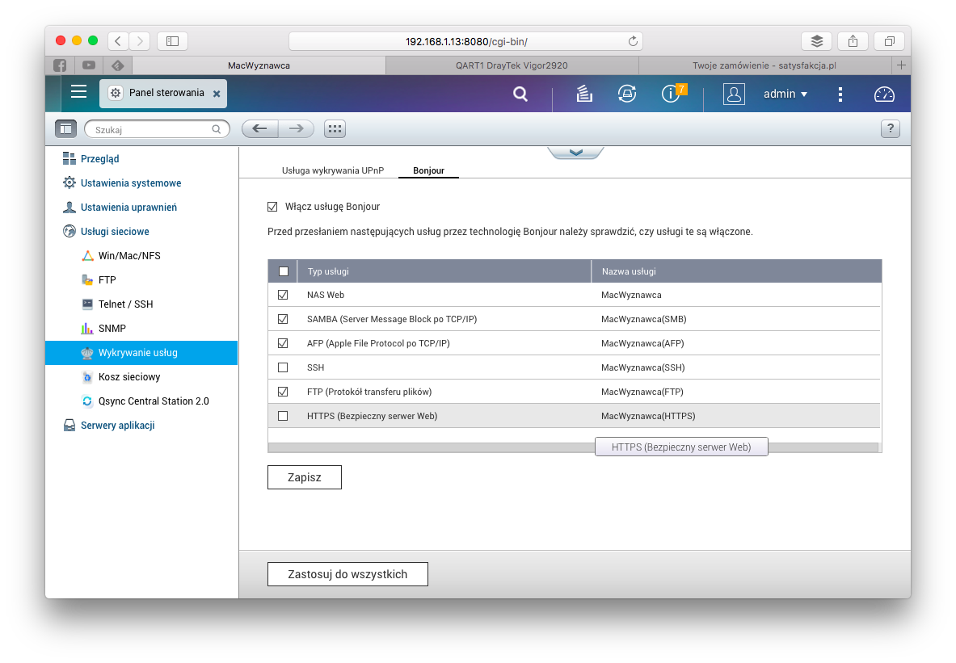Switch to MacWyznawca browser tab

(x=259, y=65)
